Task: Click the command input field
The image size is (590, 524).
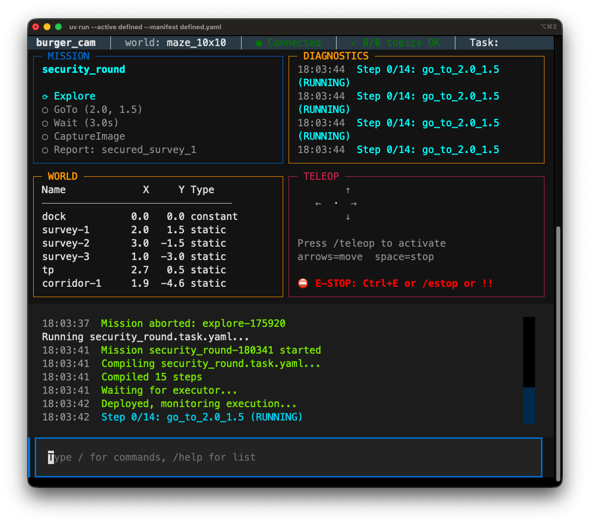Action: tap(288, 457)
